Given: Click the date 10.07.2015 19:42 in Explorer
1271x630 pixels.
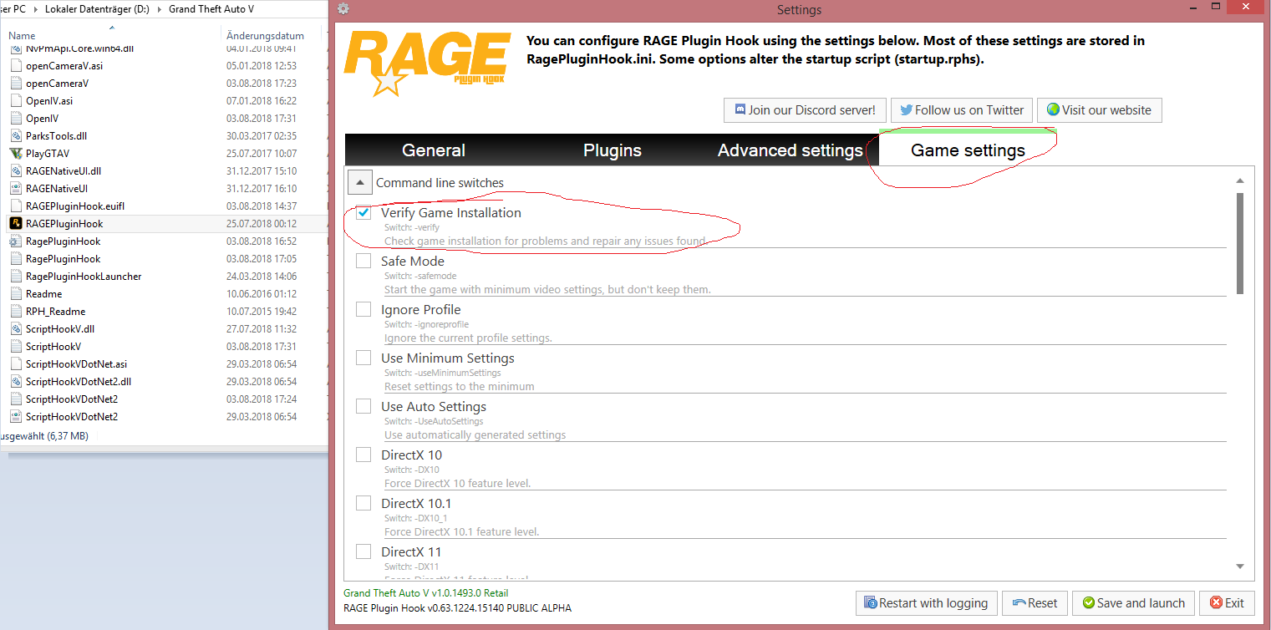Looking at the screenshot, I should click(262, 311).
